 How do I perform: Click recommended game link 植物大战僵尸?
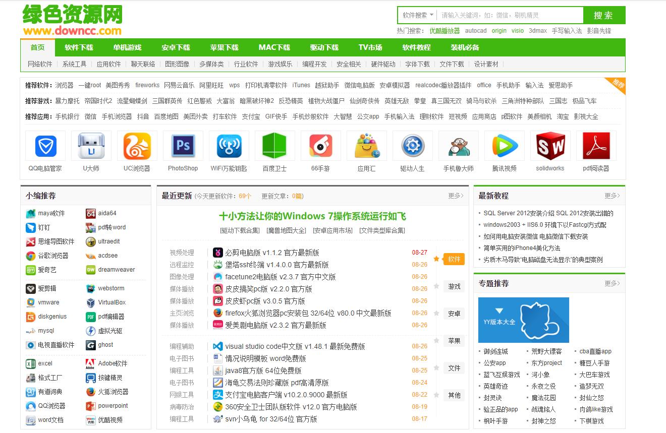click(326, 101)
